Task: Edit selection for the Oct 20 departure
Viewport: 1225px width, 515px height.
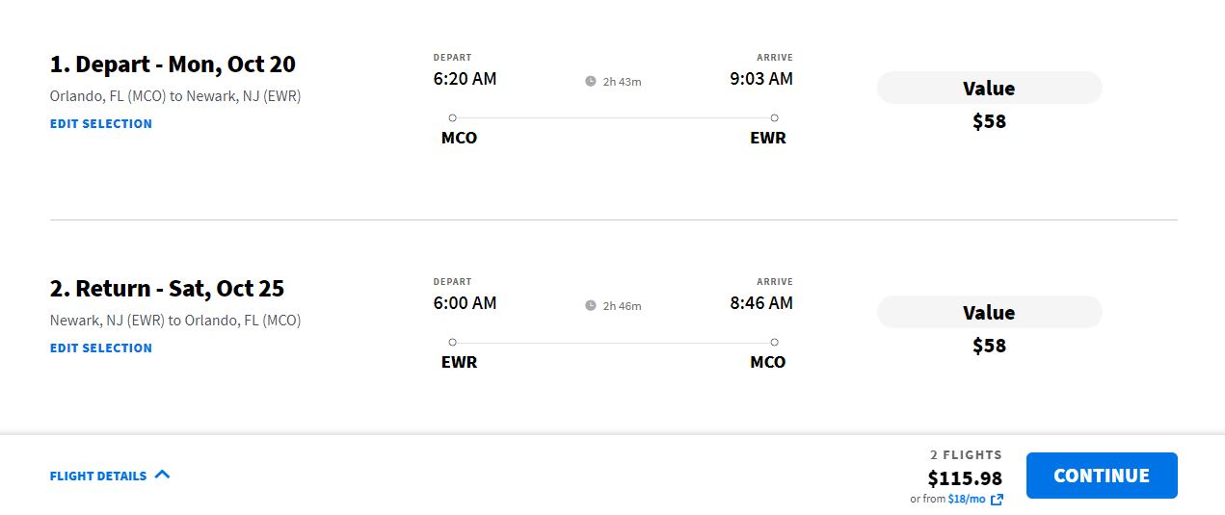Action: pyautogui.click(x=101, y=123)
